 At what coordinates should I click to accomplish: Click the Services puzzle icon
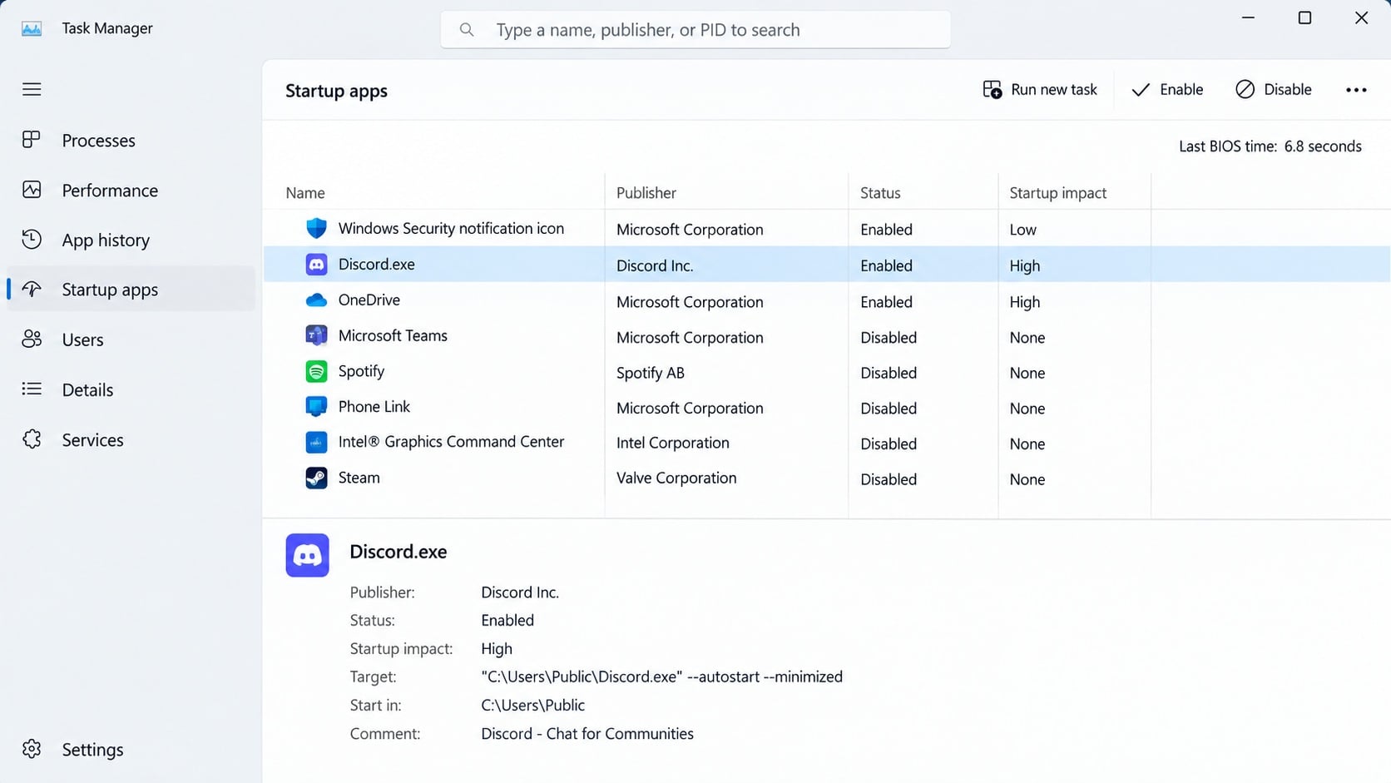click(32, 439)
